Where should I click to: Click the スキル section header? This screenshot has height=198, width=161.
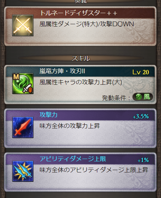click(x=81, y=58)
